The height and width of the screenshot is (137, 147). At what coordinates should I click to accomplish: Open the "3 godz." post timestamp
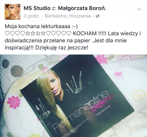tap(32, 16)
